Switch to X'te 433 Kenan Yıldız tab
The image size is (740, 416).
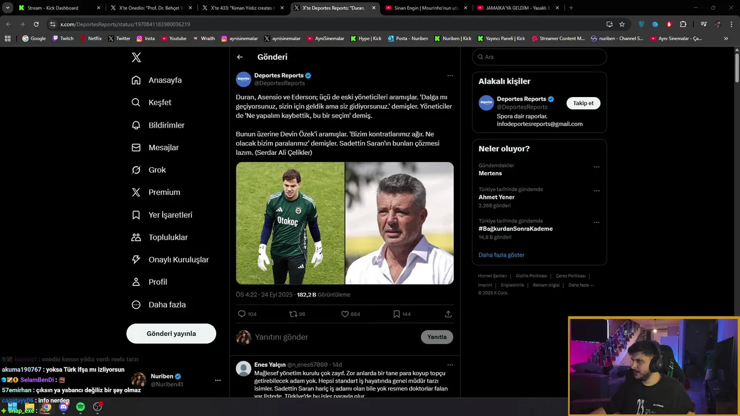click(243, 8)
